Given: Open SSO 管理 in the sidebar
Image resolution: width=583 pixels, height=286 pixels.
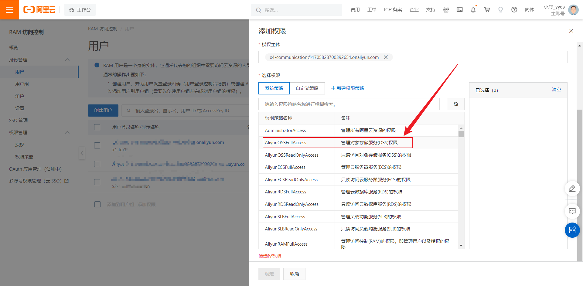Looking at the screenshot, I should 18,121.
